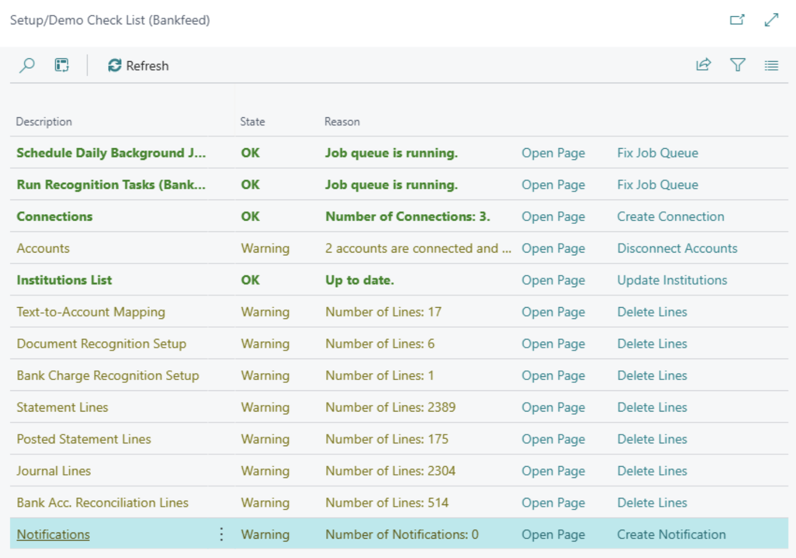Open Page for Journal Lines row
This screenshot has width=796, height=558.
[x=553, y=471]
